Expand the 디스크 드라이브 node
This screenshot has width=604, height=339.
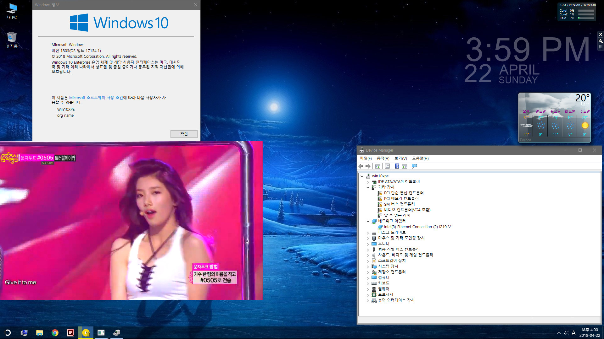(x=368, y=233)
